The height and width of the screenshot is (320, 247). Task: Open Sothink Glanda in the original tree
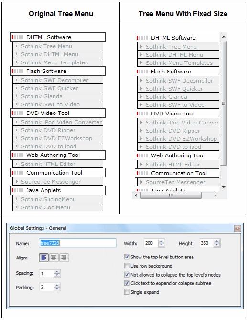coord(58,96)
